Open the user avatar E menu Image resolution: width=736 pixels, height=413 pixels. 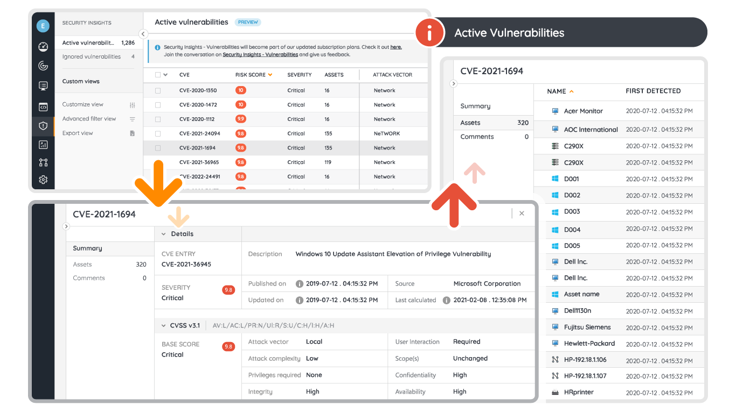43,26
